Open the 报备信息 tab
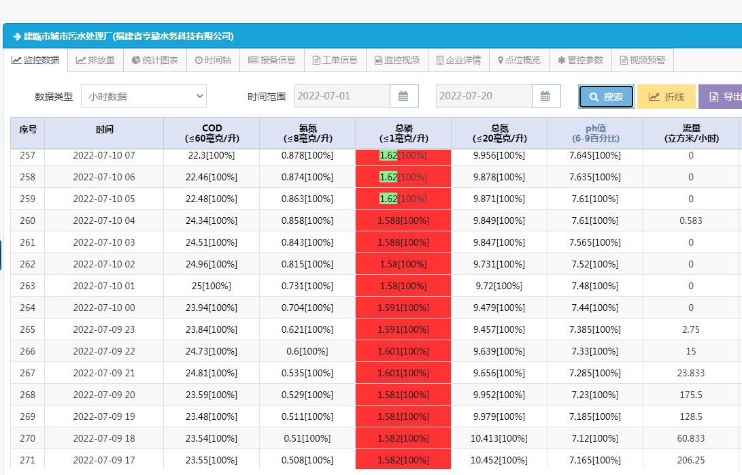The height and width of the screenshot is (475, 742). coord(272,60)
